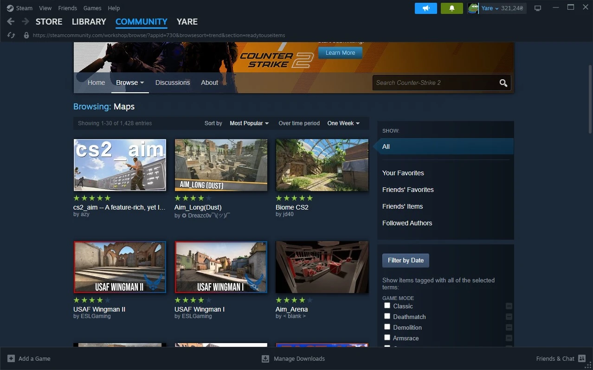Viewport: 593px width, 370px height.
Task: Go back with the back arrow
Action: tap(11, 21)
